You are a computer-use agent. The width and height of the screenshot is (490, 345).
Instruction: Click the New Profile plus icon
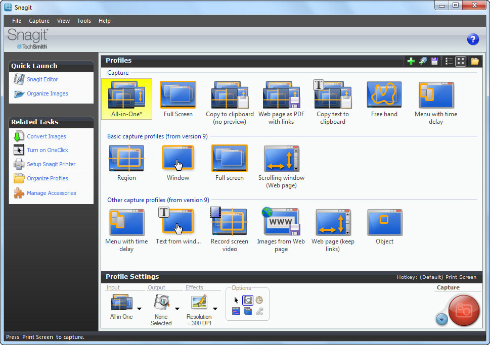coord(411,61)
